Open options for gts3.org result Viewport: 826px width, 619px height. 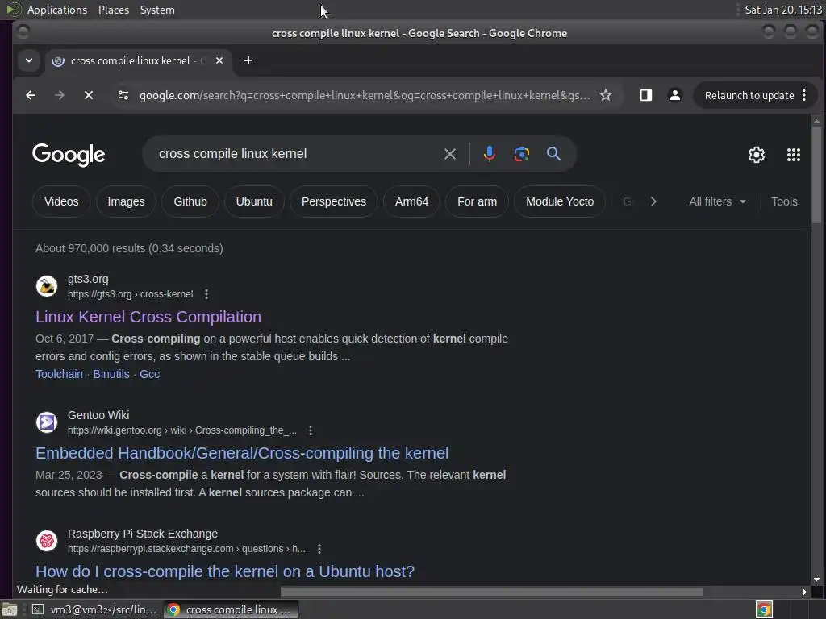pos(206,294)
